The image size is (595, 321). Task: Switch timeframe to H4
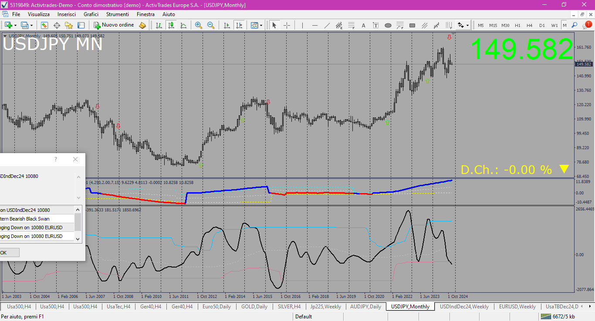pos(530,25)
